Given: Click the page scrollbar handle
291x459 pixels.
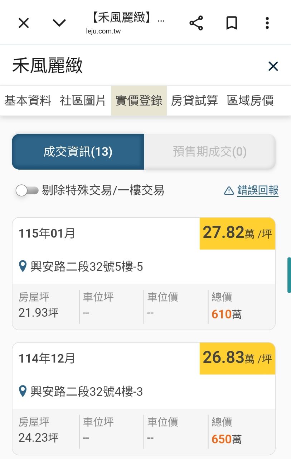Looking at the screenshot, I should 289,275.
